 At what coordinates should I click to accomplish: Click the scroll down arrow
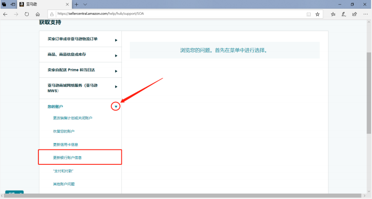pos(369,191)
